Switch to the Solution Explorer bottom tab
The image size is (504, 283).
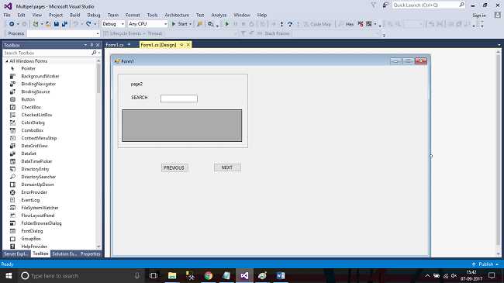[64, 254]
